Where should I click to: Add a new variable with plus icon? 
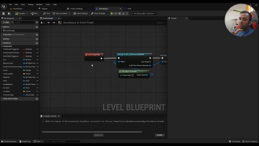point(37,43)
